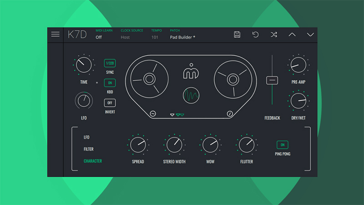Click the 1/32D sync button
This screenshot has width=364, height=205.
click(110, 63)
